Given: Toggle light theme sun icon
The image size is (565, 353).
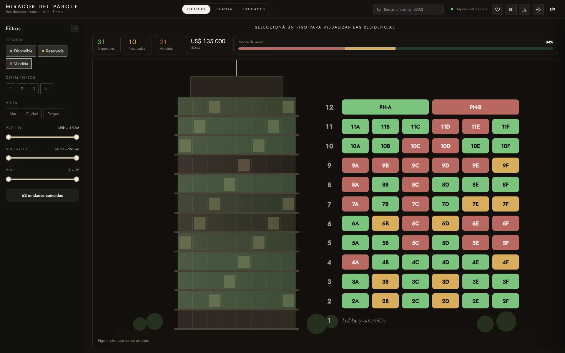Looking at the screenshot, I should 538,9.
